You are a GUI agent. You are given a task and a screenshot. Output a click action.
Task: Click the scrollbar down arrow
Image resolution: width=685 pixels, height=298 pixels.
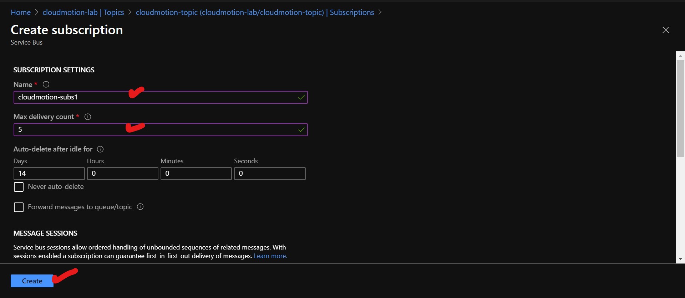pyautogui.click(x=680, y=259)
